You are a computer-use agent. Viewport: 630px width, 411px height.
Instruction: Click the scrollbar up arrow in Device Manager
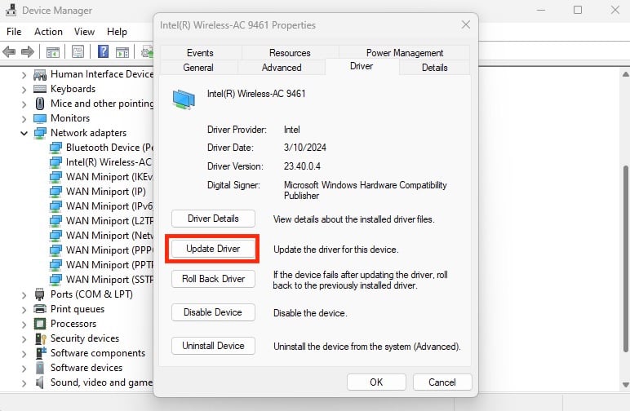click(x=626, y=74)
